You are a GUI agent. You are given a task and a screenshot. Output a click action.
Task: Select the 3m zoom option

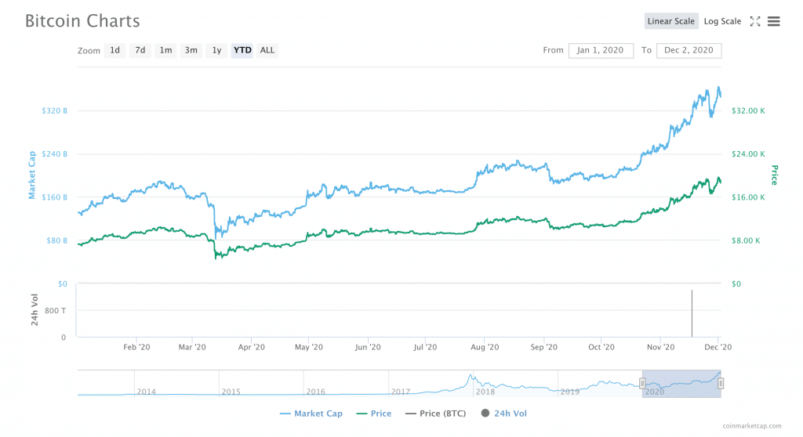click(x=191, y=50)
